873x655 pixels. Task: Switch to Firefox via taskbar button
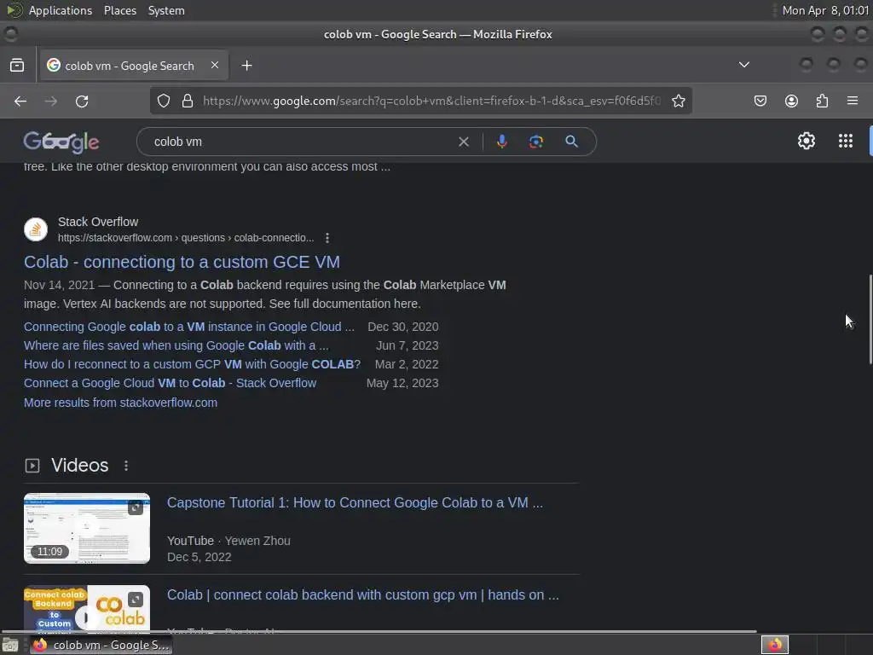(101, 645)
